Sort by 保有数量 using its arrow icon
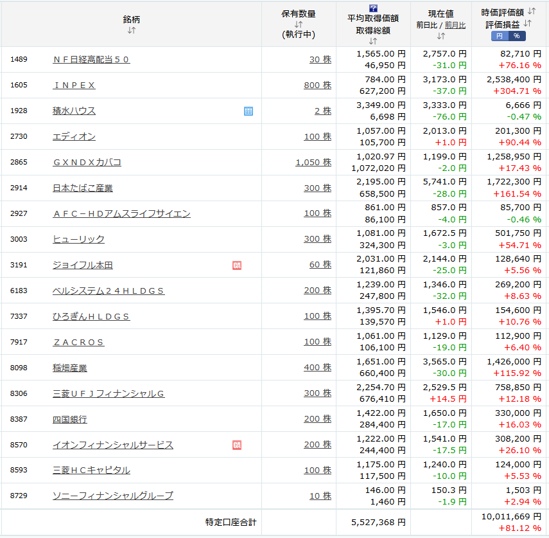The height and width of the screenshot is (538, 549). click(x=299, y=24)
